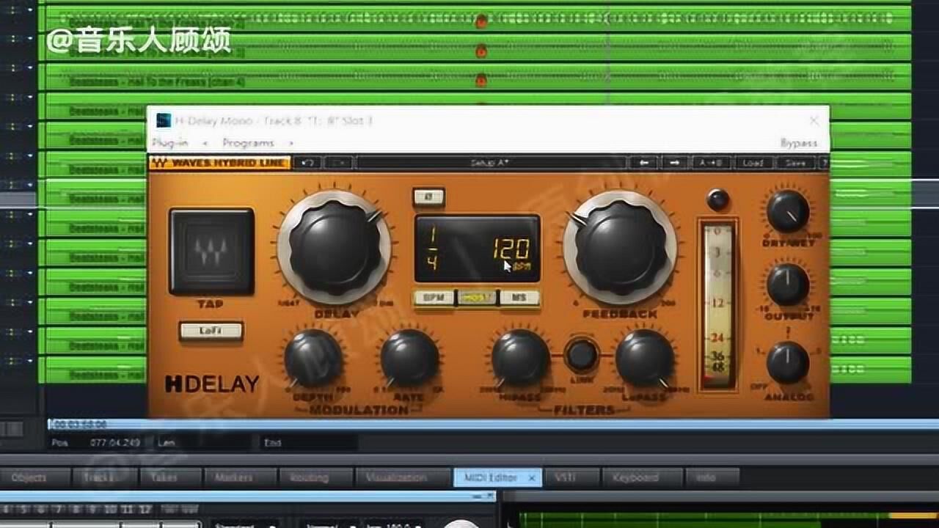The height and width of the screenshot is (528, 939).
Task: Click the Bypass button in plugin window
Action: [x=798, y=143]
